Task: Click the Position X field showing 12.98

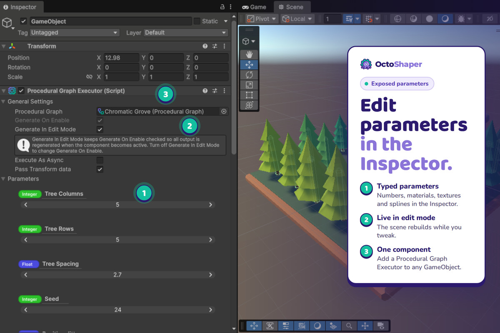Action: click(121, 58)
